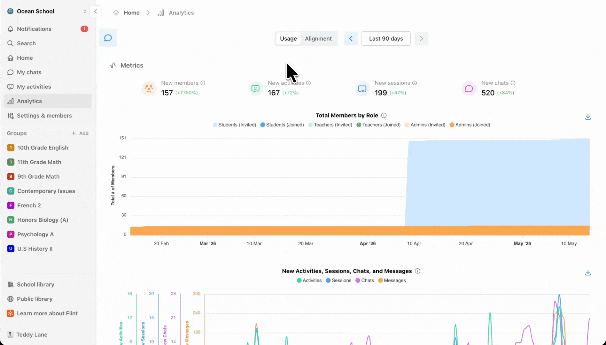The image size is (606, 345).
Task: Show info for New sessions metric
Action: click(415, 83)
